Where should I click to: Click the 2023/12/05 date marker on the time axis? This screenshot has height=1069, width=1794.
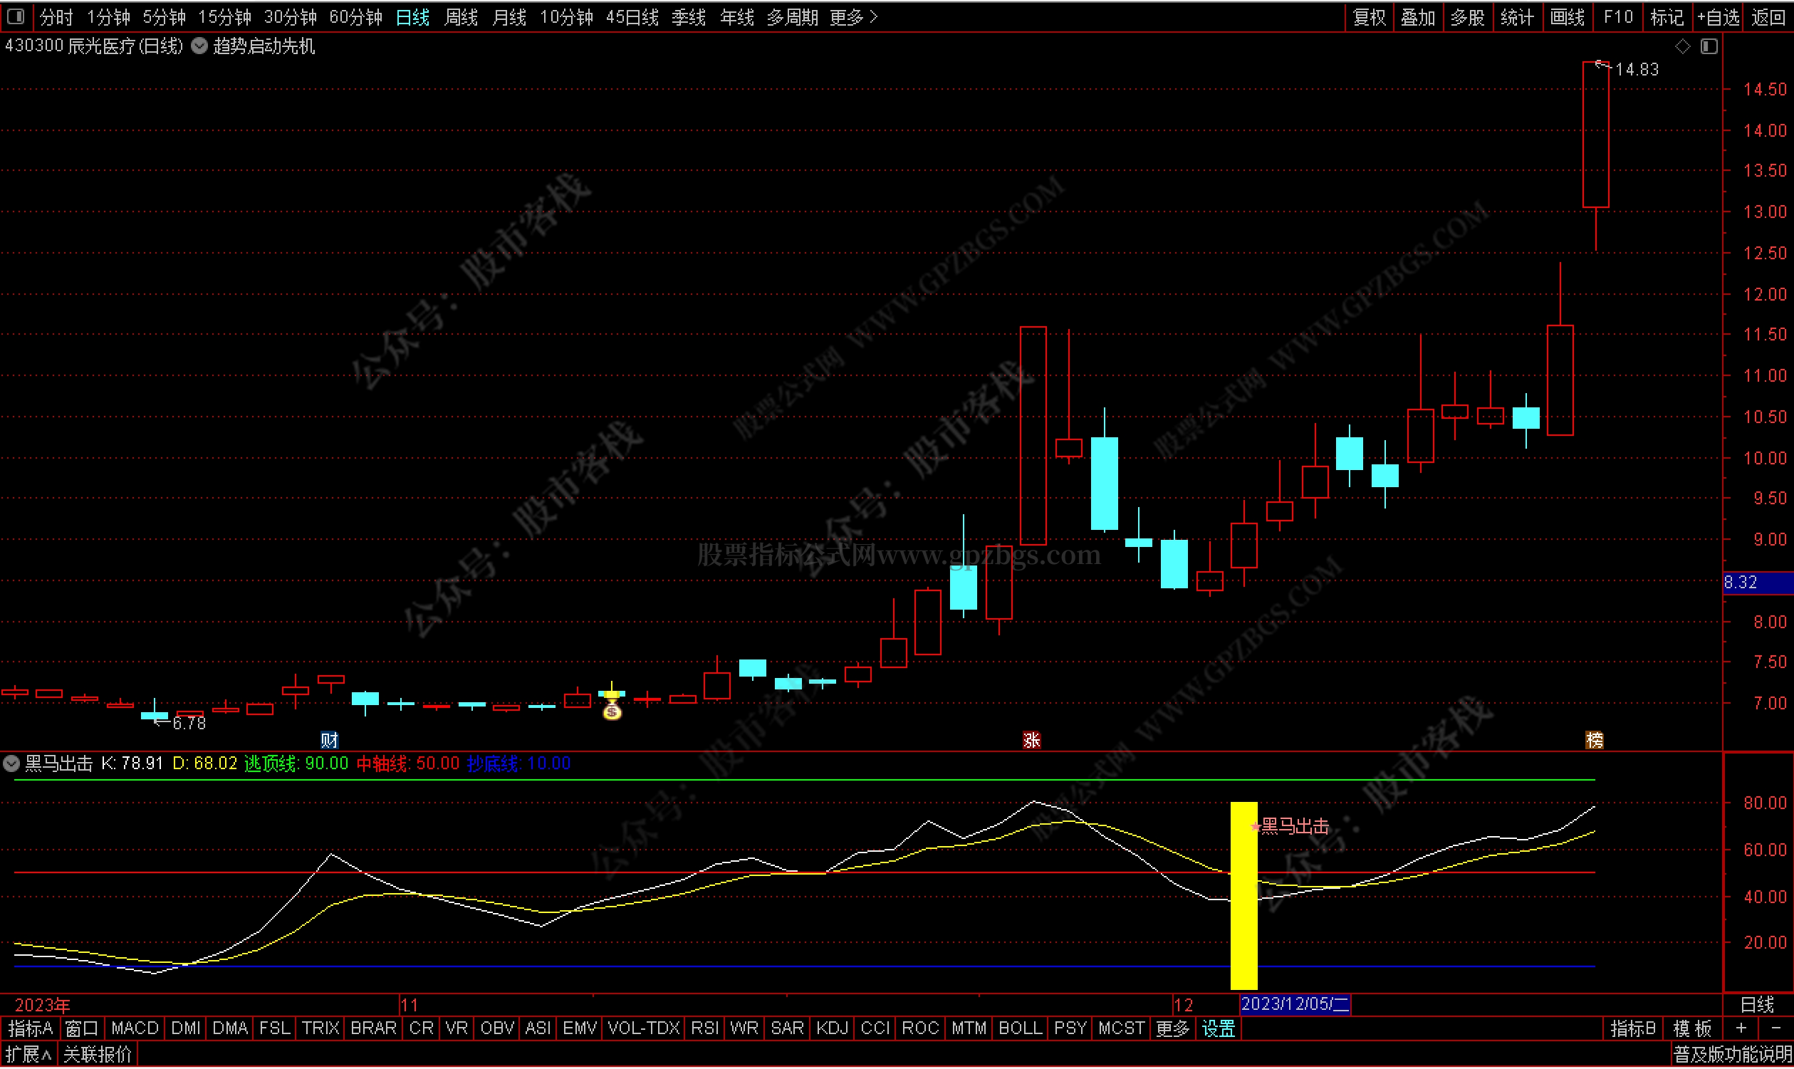coord(1295,1004)
